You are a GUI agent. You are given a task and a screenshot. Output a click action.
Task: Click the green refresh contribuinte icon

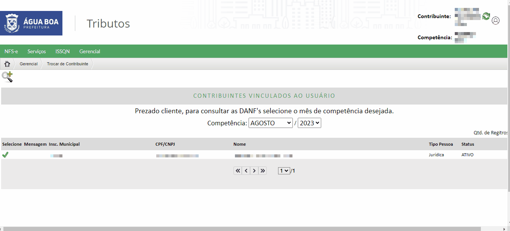[486, 16]
